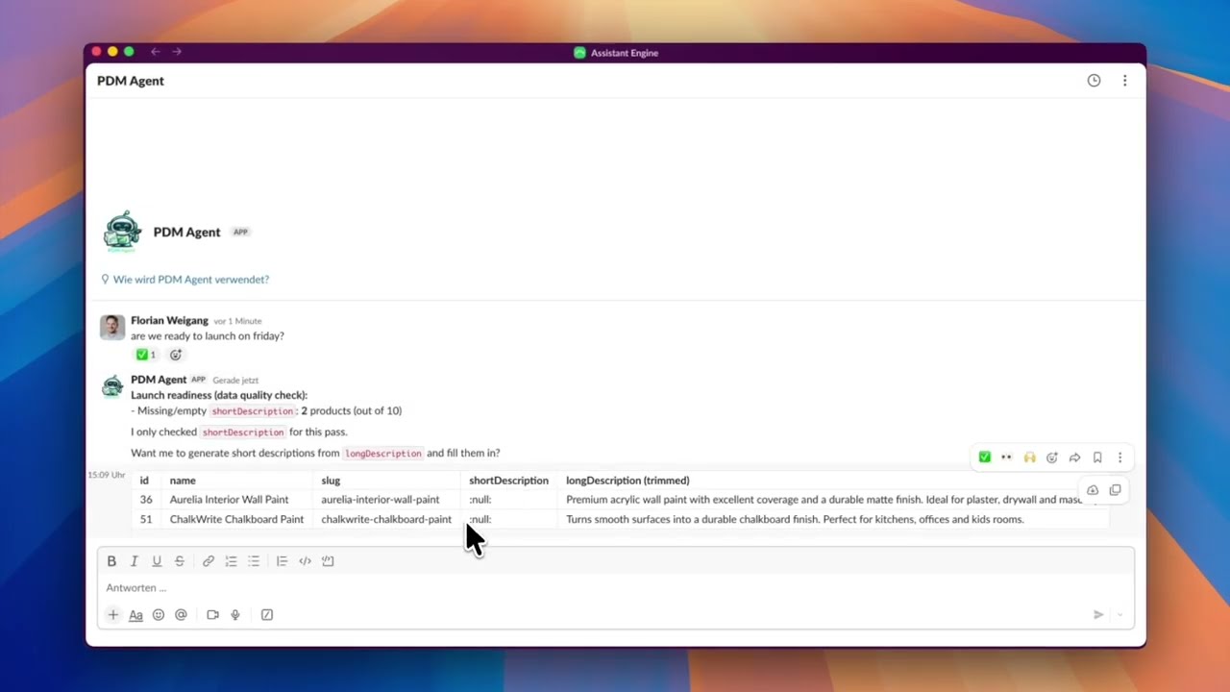
Task: React with raised hands emoji
Action: point(1029,457)
